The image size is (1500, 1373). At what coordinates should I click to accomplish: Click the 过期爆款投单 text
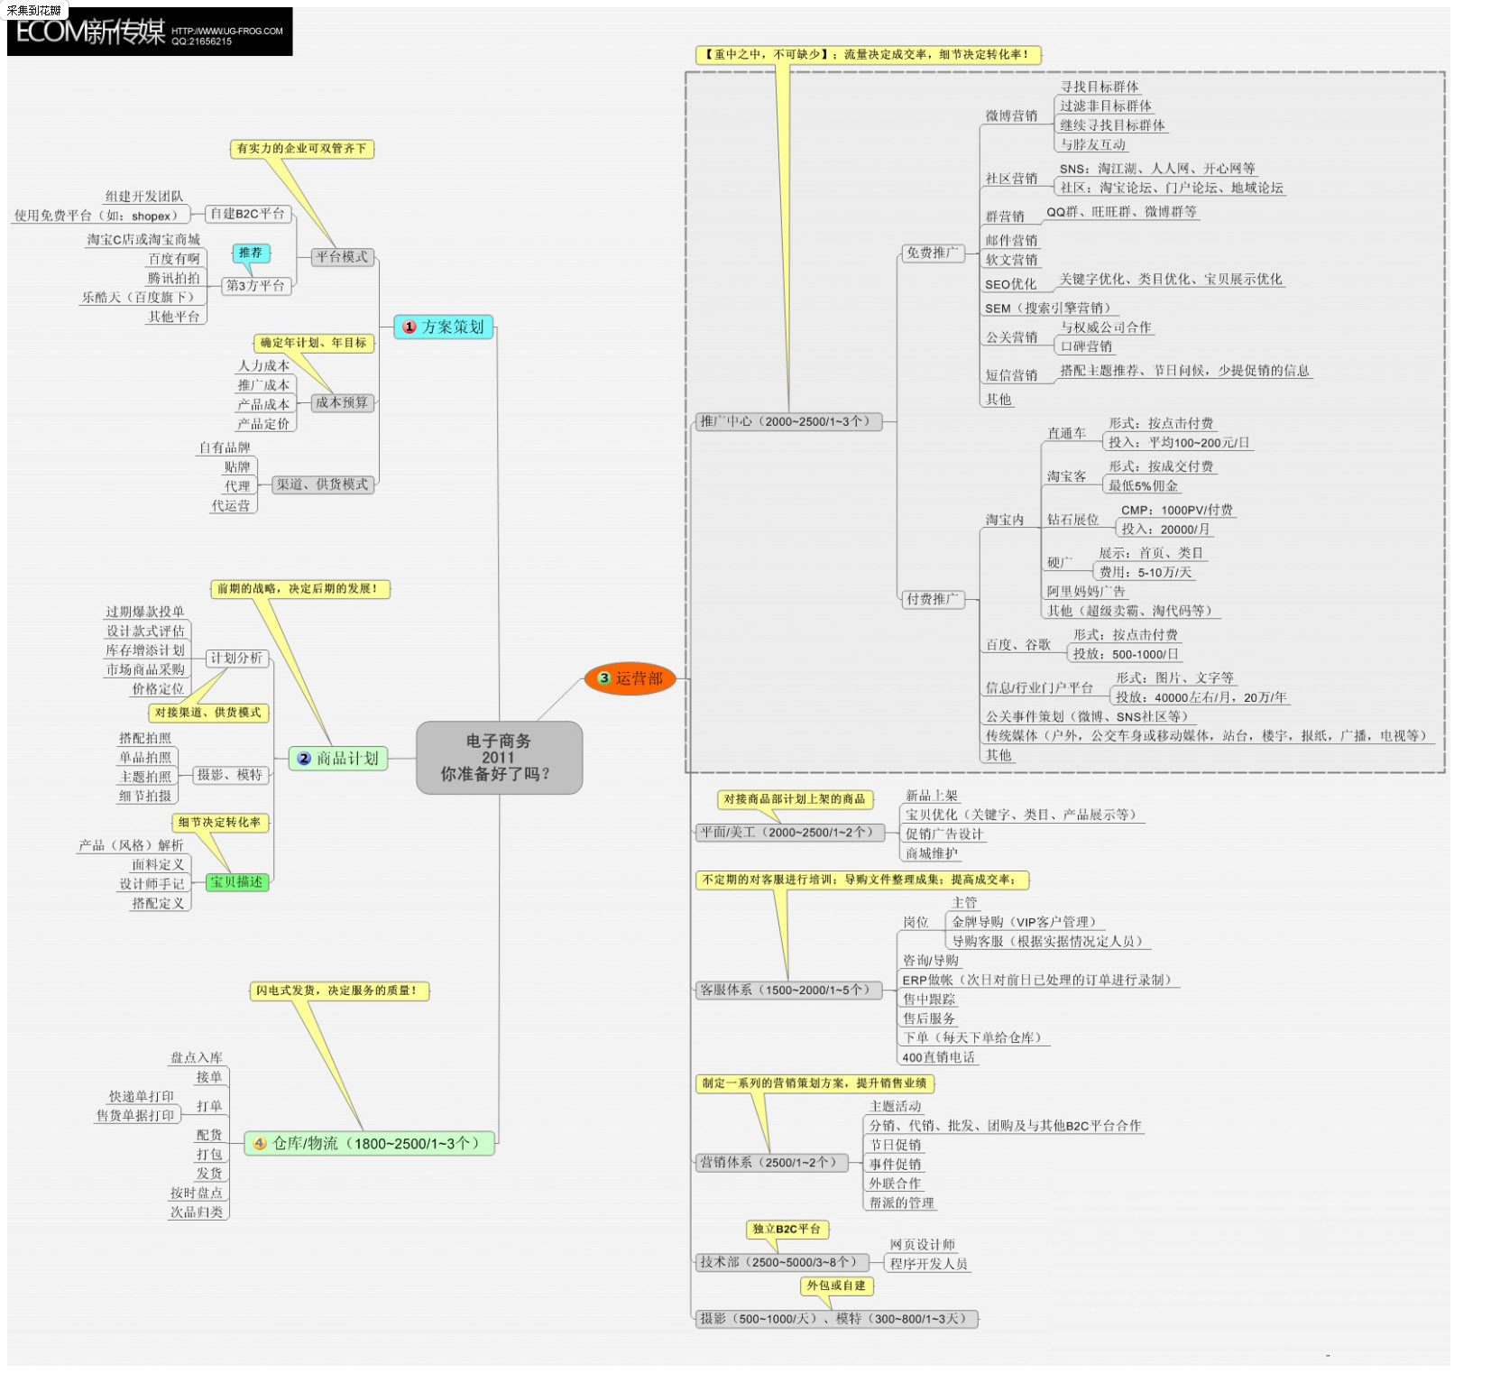(144, 612)
